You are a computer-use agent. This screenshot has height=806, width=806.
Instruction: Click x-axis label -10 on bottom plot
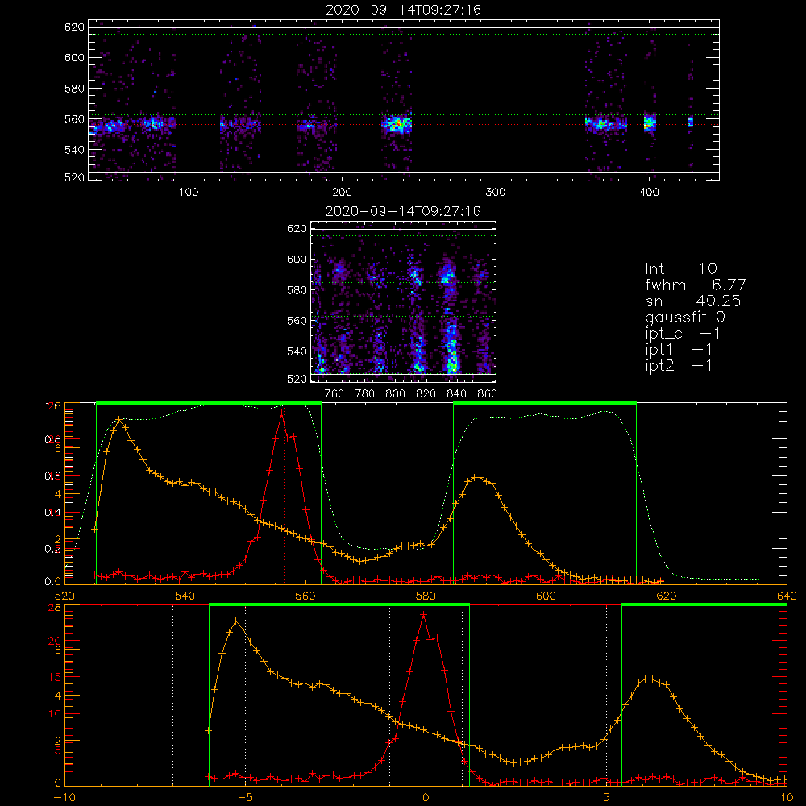[64, 798]
